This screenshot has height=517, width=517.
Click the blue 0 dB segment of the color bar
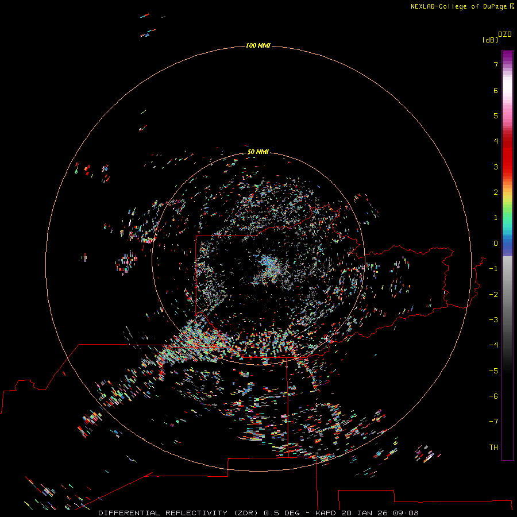click(x=507, y=244)
